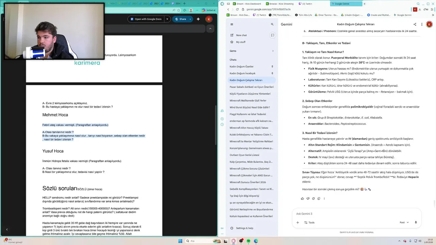The image size is (436, 245).
Task: Share the Kadın Doğum Çalışma Tekrarı conversation
Action: pyautogui.click(x=415, y=24)
